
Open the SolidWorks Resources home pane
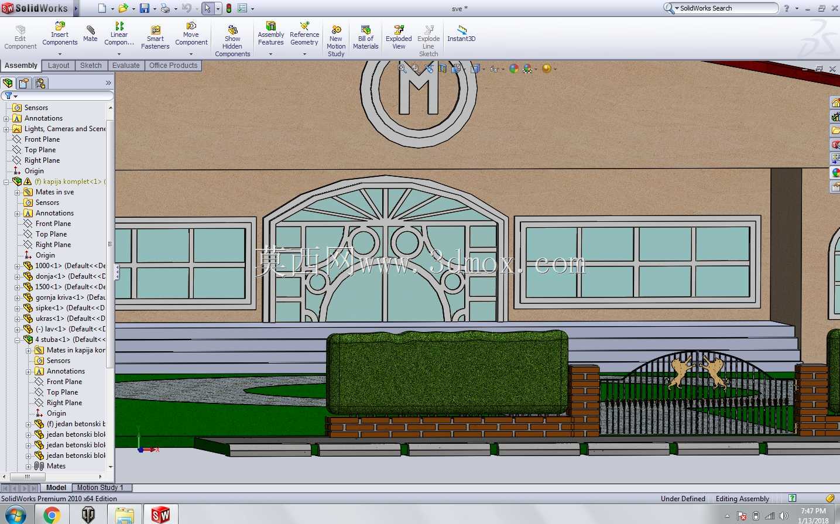click(835, 103)
